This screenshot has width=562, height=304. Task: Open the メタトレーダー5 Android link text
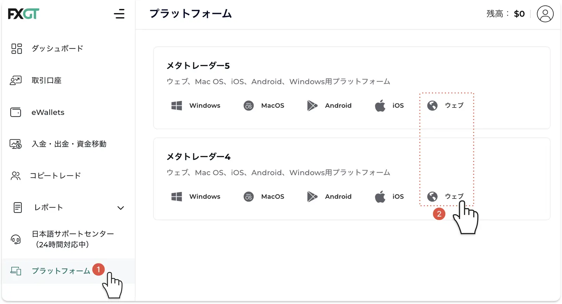click(x=338, y=105)
